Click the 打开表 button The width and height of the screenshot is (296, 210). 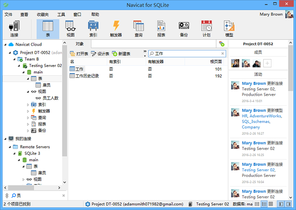(x=79, y=54)
